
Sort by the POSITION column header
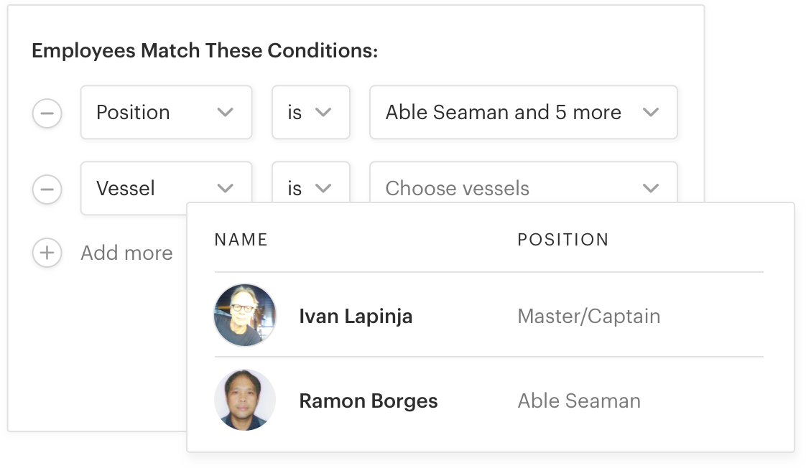[562, 240]
